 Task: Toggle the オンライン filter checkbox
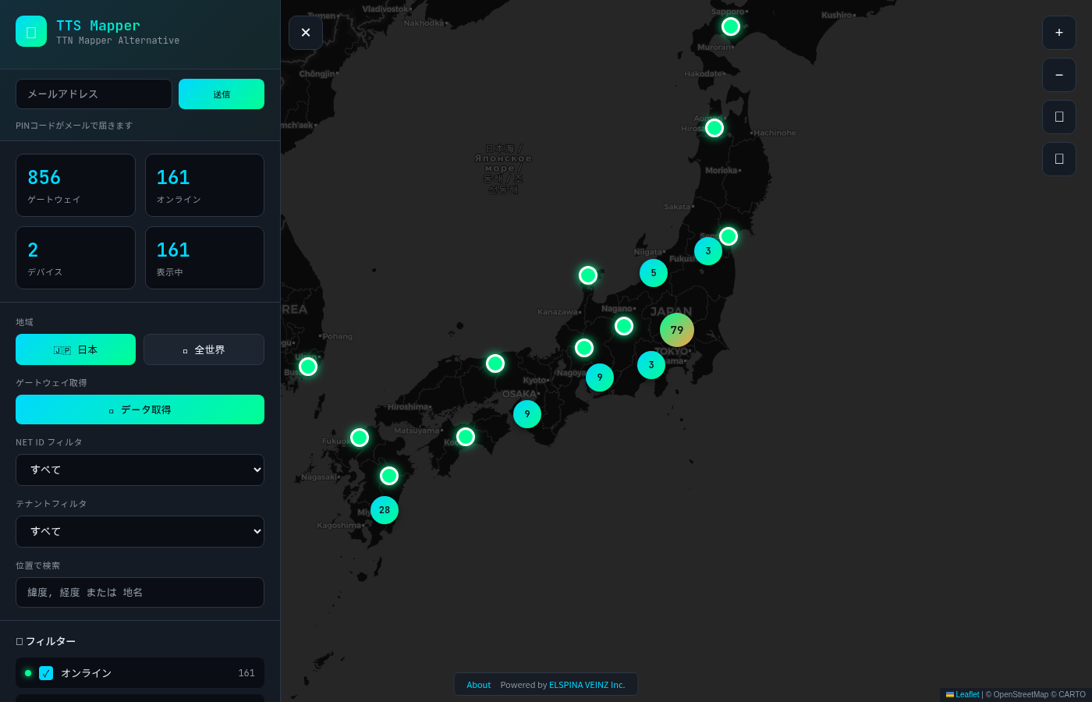[46, 673]
